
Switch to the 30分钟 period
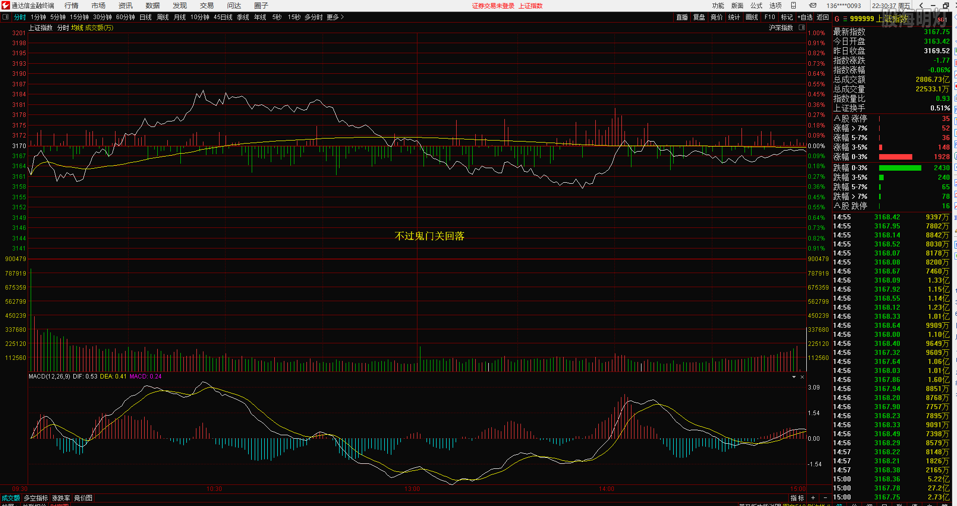102,17
